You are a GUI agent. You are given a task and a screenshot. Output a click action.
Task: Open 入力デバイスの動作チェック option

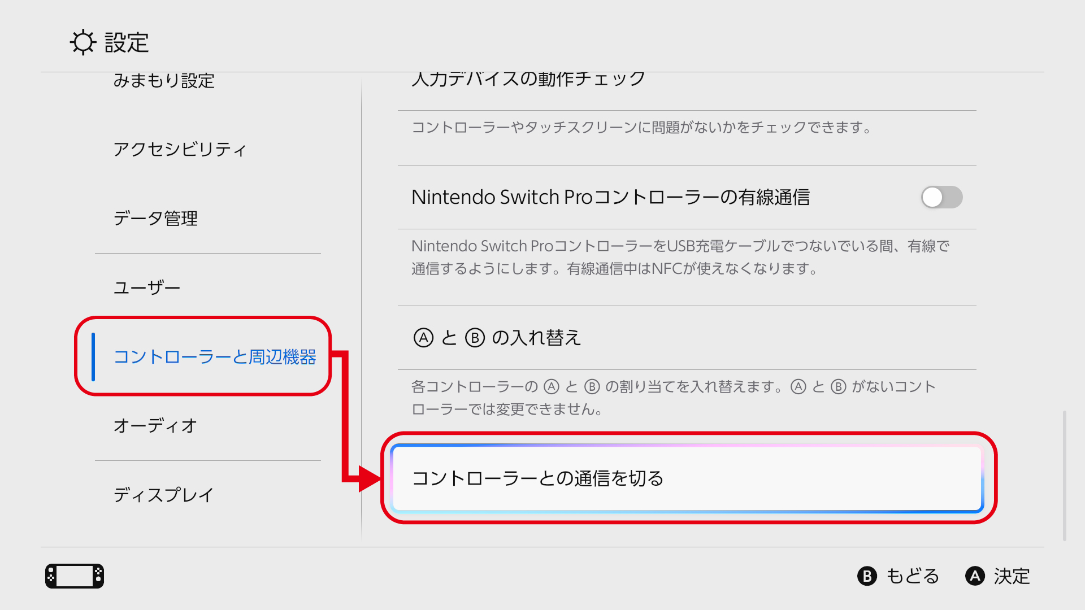(x=528, y=80)
